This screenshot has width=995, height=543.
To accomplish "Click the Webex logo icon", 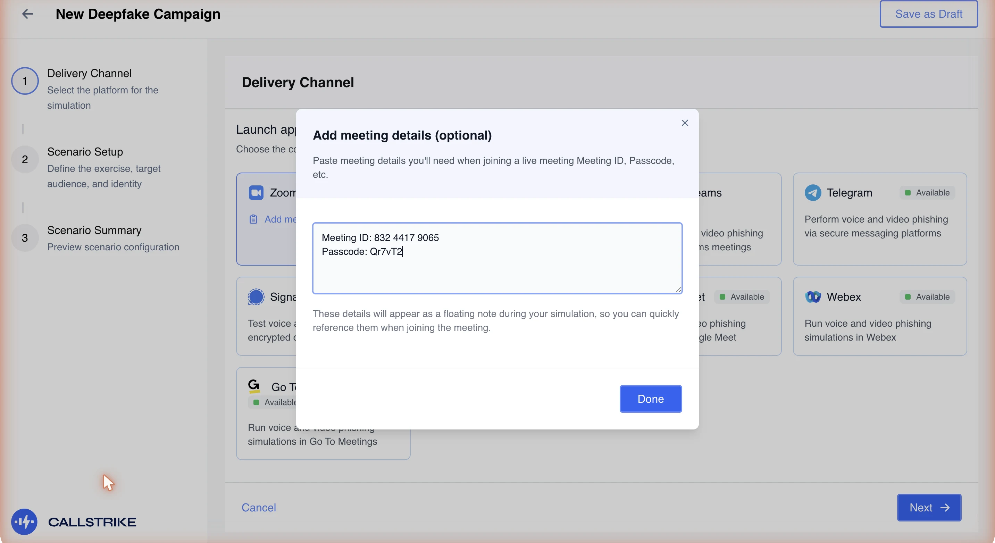I will (813, 296).
